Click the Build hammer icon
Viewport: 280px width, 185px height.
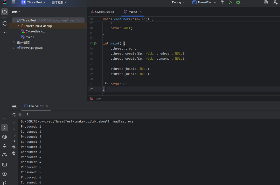222,2
